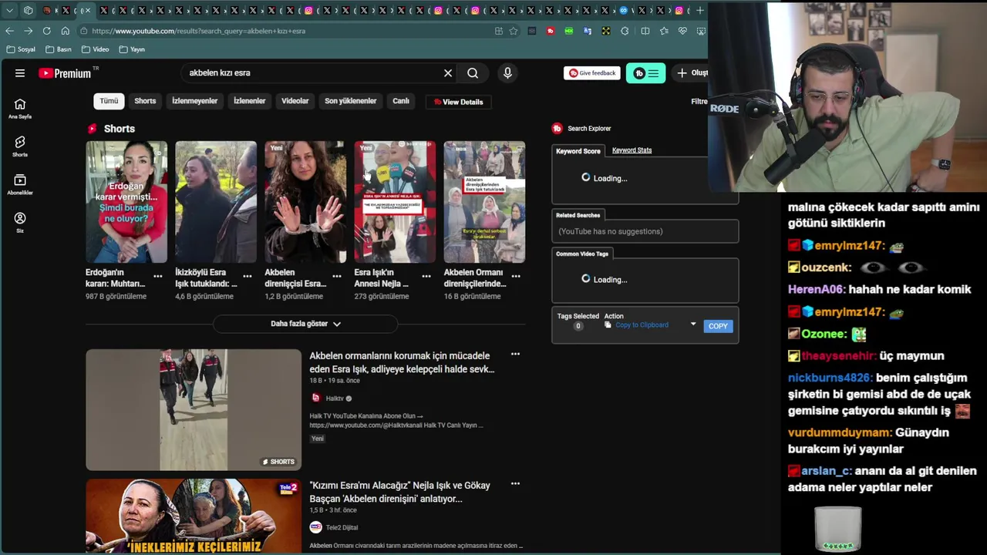The width and height of the screenshot is (987, 555).
Task: Run search with the magnifier button
Action: [x=473, y=73]
